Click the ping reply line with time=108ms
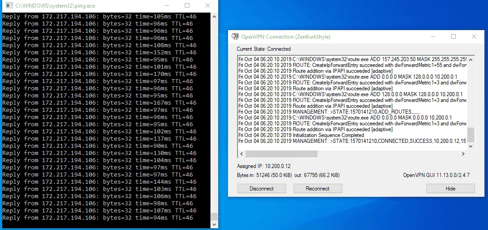This screenshot has height=230, width=488. tap(99, 45)
